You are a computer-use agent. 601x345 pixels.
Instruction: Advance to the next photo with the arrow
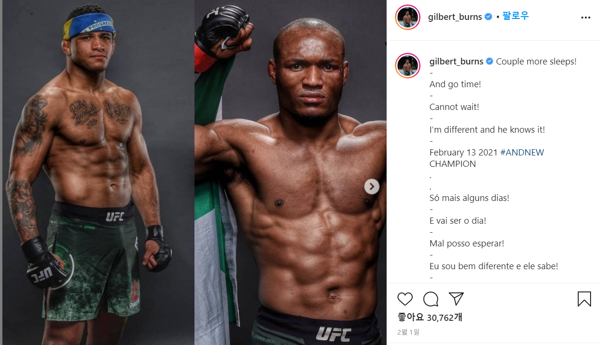point(372,187)
